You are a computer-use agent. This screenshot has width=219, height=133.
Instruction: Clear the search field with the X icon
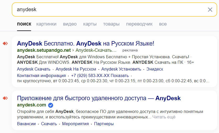click(210, 10)
